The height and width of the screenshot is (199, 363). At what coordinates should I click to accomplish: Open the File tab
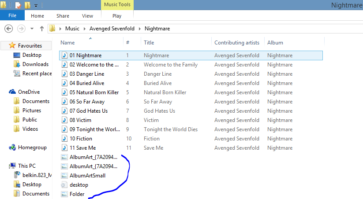12,15
